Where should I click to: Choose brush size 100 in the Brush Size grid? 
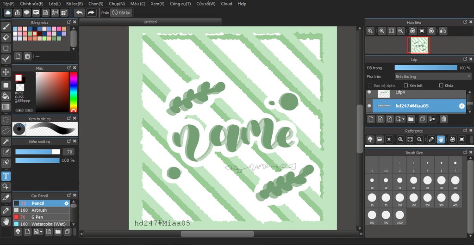pos(399,200)
